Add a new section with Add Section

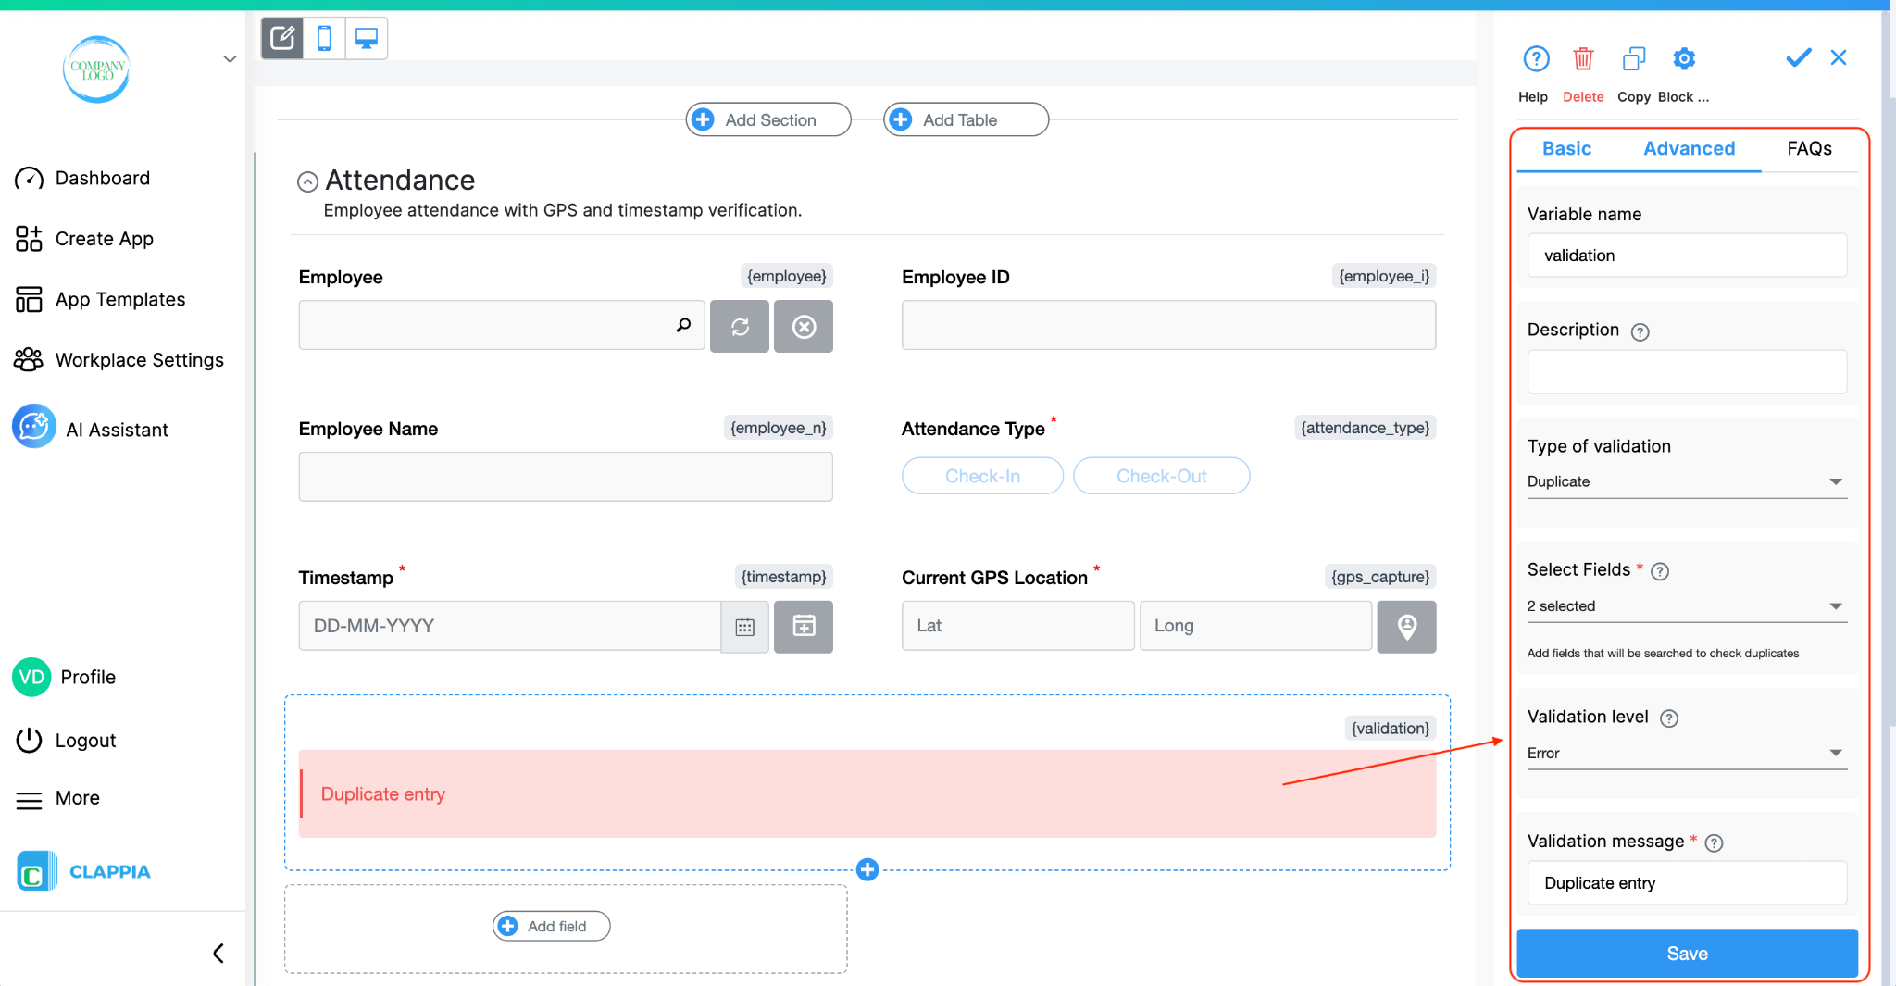tap(767, 119)
